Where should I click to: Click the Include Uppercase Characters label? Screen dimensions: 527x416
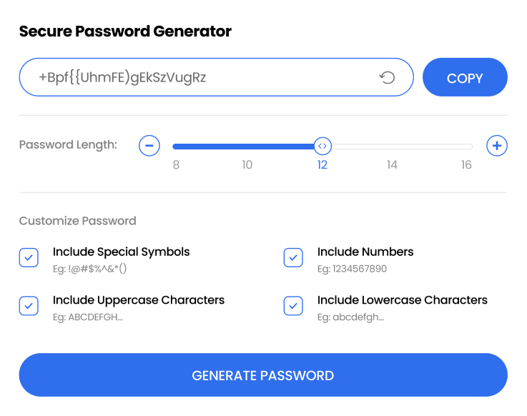pos(139,300)
